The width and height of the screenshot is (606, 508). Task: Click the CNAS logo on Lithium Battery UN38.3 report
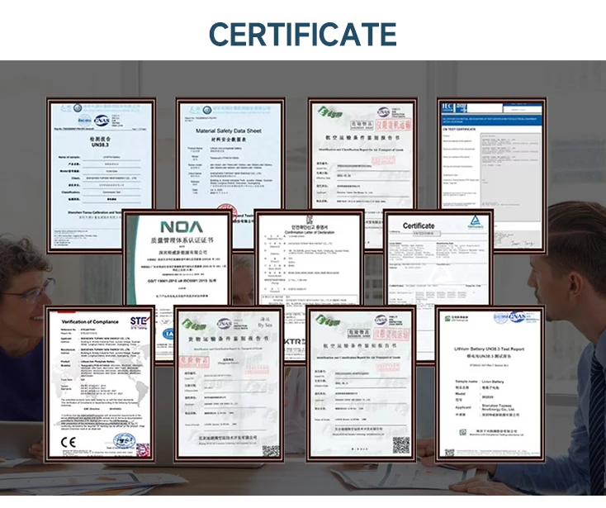click(x=518, y=317)
